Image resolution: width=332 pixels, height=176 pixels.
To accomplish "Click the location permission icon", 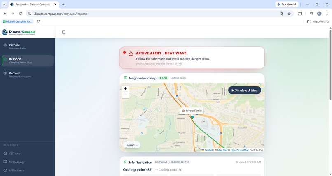I will coord(282,14).
